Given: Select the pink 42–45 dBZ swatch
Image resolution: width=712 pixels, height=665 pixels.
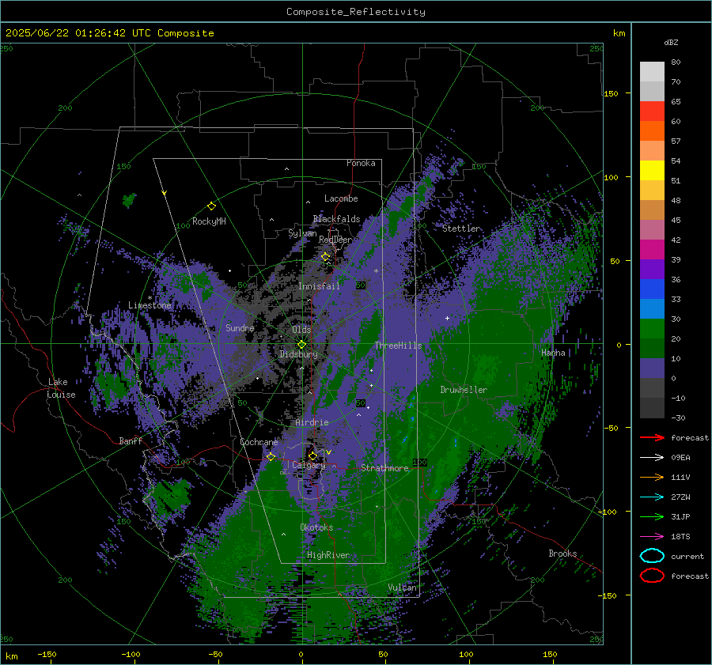Looking at the screenshot, I should click(x=652, y=230).
